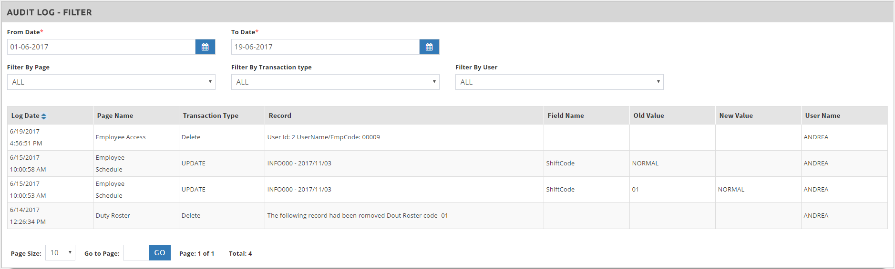Click the Transaction Type column header
The height and width of the screenshot is (269, 895).
pyautogui.click(x=210, y=115)
